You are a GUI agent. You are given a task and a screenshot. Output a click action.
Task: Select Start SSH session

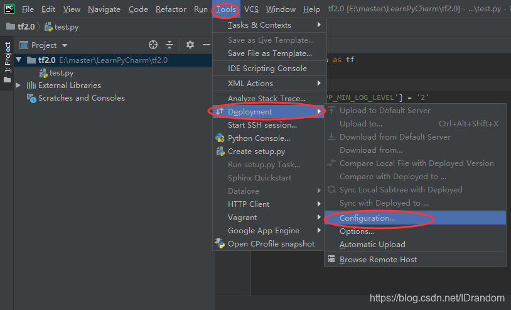(269, 125)
